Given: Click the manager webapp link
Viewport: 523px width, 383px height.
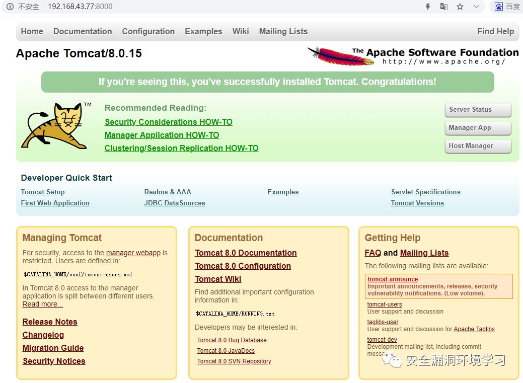Looking at the screenshot, I should pos(133,253).
